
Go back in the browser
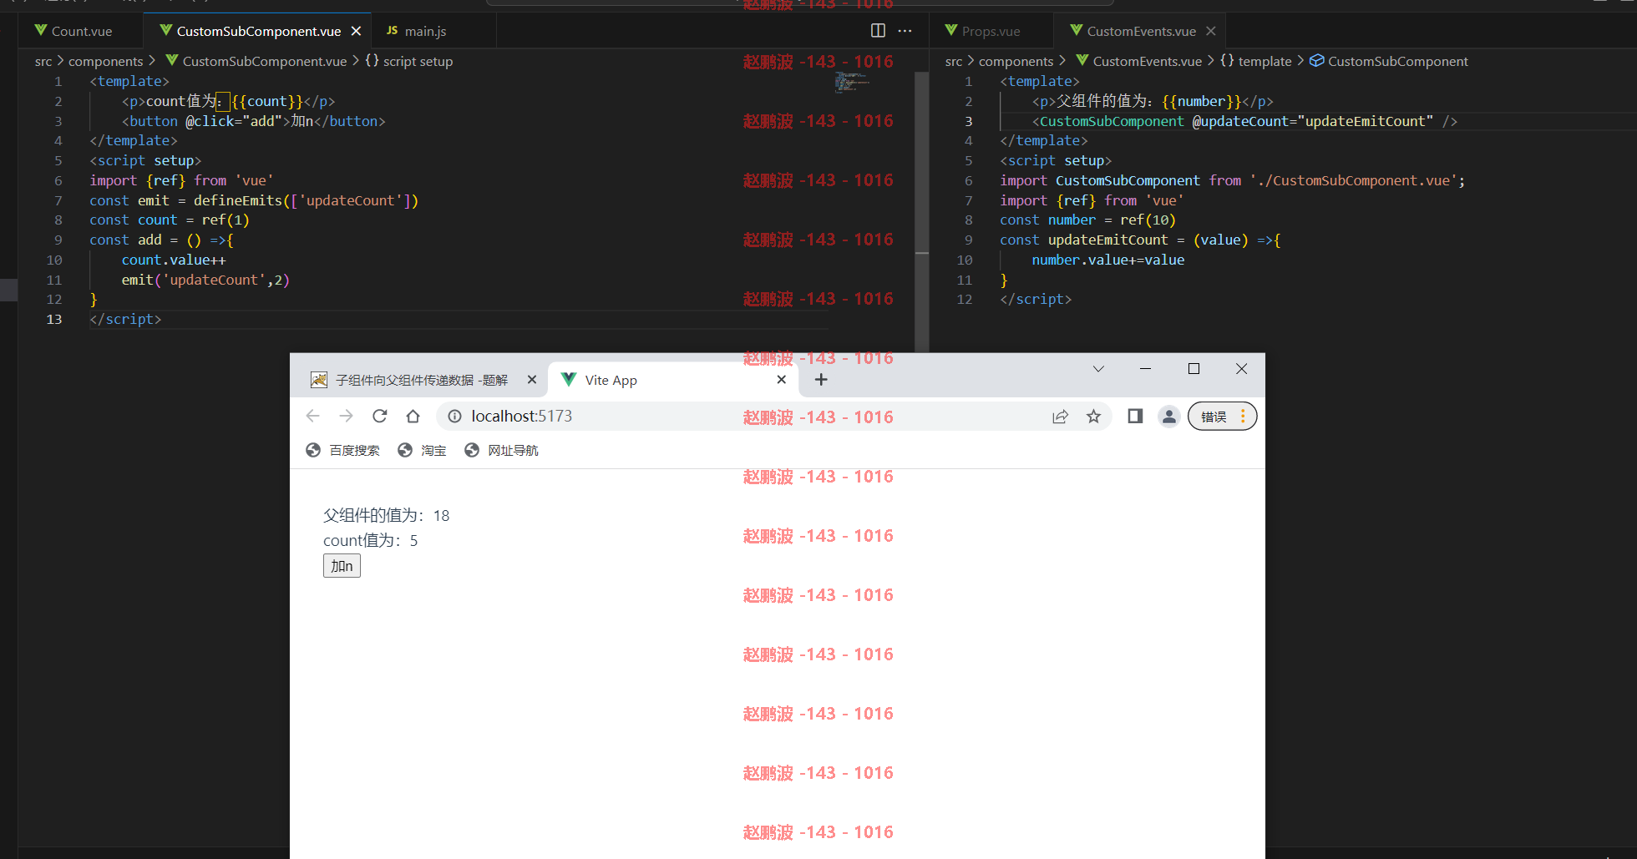(313, 416)
